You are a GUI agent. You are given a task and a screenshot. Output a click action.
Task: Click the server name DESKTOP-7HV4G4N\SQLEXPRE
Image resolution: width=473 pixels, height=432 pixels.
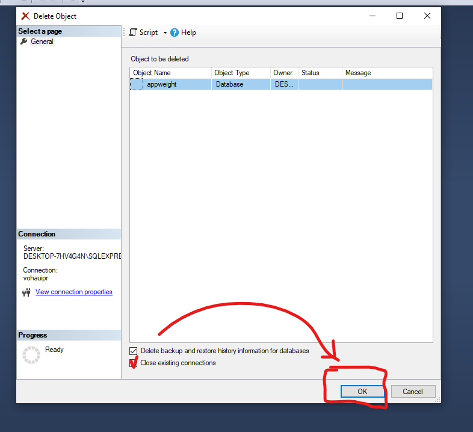click(x=72, y=256)
